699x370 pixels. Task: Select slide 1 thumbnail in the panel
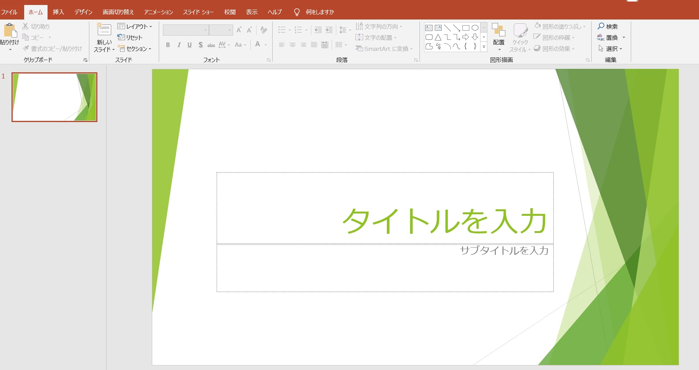point(54,97)
